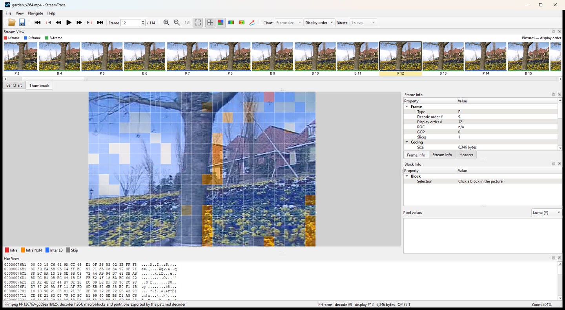Zoom out with the magnifier minus icon

click(x=177, y=23)
